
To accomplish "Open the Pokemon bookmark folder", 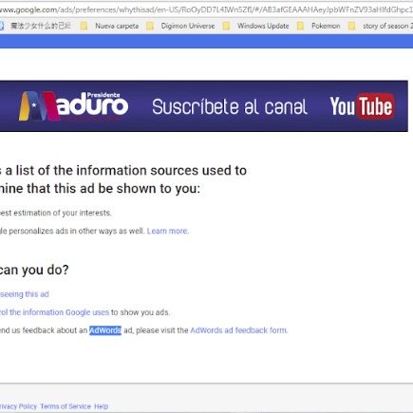I will (x=318, y=26).
